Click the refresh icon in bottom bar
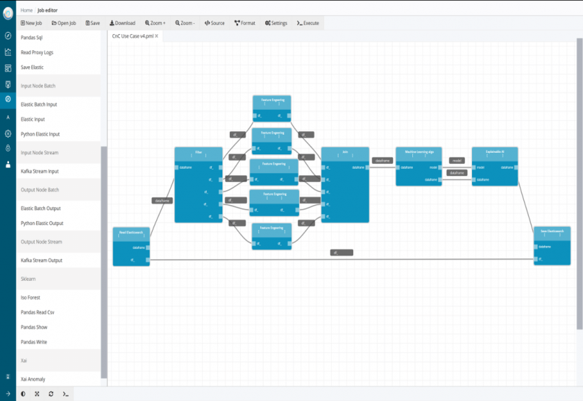The image size is (583, 401). click(51, 394)
